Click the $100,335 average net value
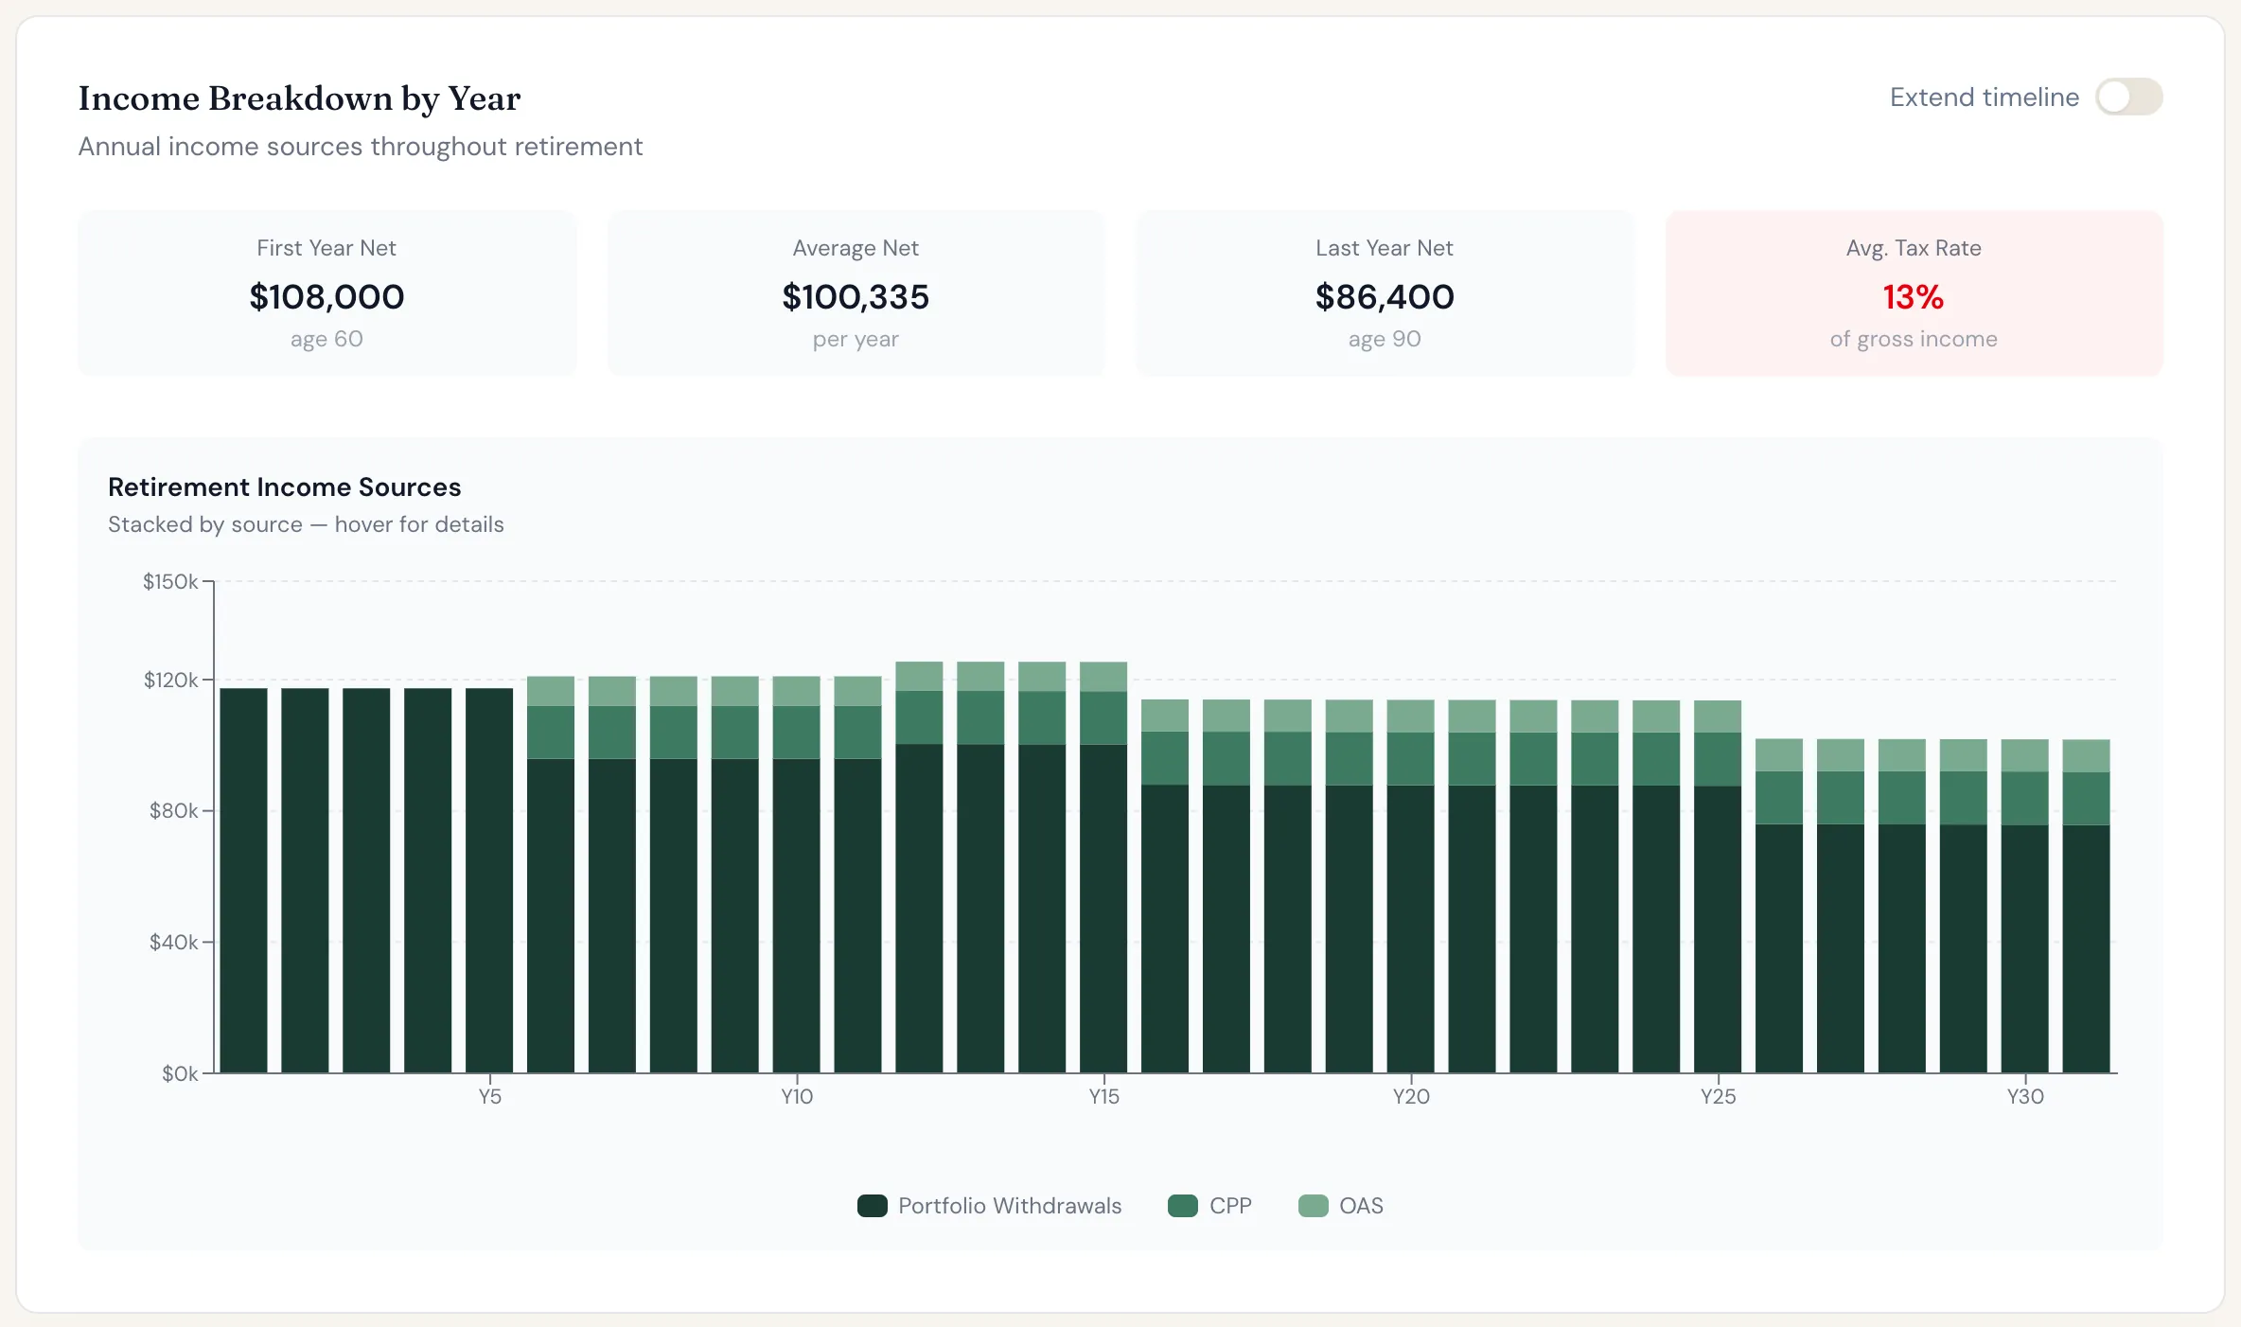 click(856, 297)
